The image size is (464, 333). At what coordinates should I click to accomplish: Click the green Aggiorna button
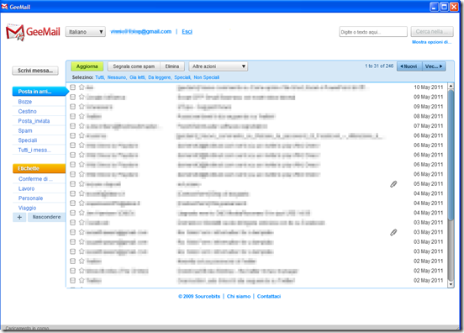[x=87, y=66]
